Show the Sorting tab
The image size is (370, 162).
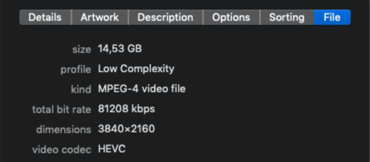click(x=286, y=18)
